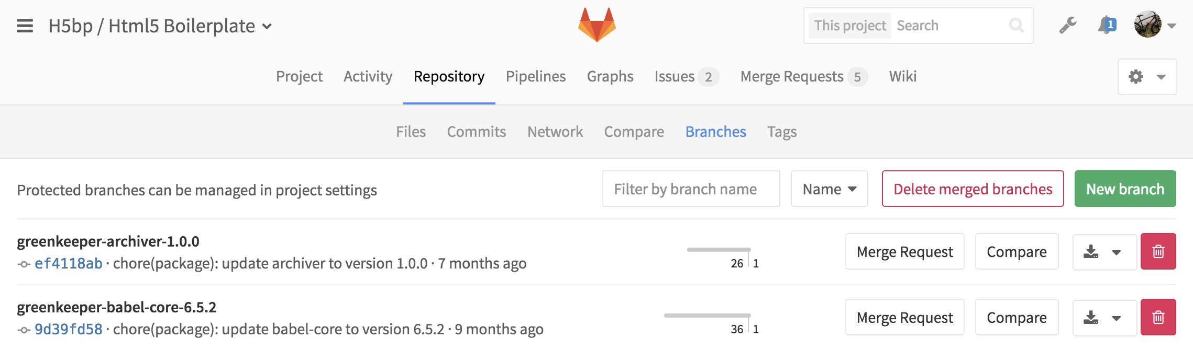The height and width of the screenshot is (350, 1193).
Task: Download greenkeeper-babel-core-6.5.2 branch source
Action: 1092,317
